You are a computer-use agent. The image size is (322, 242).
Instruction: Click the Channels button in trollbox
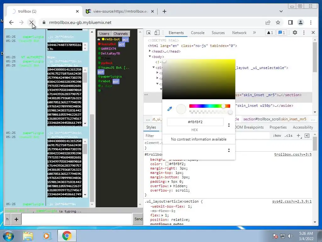(x=120, y=34)
